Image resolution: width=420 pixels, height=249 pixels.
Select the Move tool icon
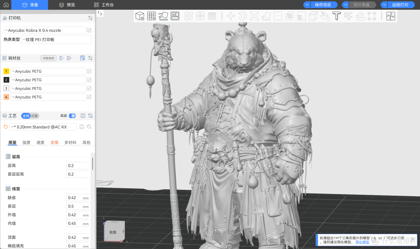231,16
